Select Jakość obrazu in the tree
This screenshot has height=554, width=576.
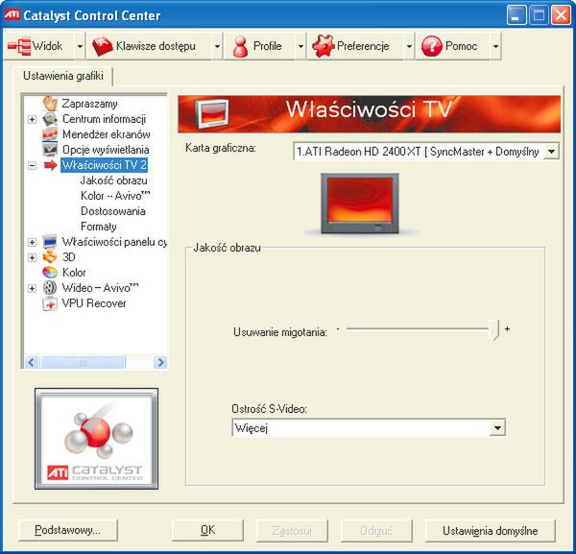click(x=114, y=181)
